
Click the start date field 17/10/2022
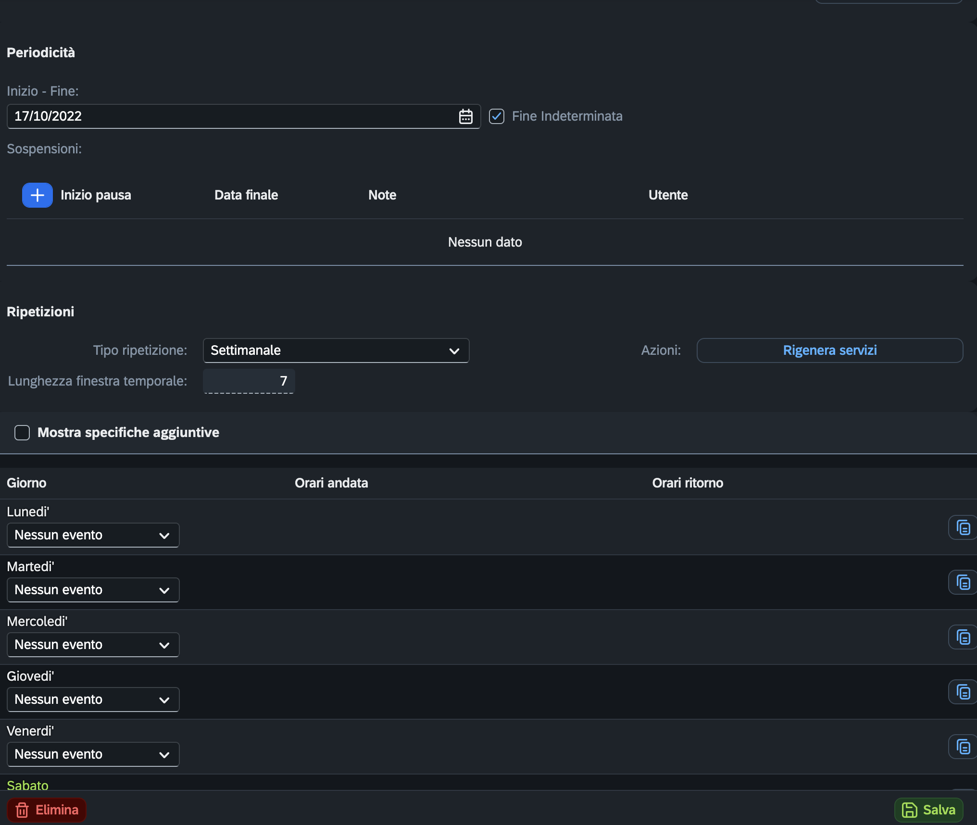coord(244,116)
